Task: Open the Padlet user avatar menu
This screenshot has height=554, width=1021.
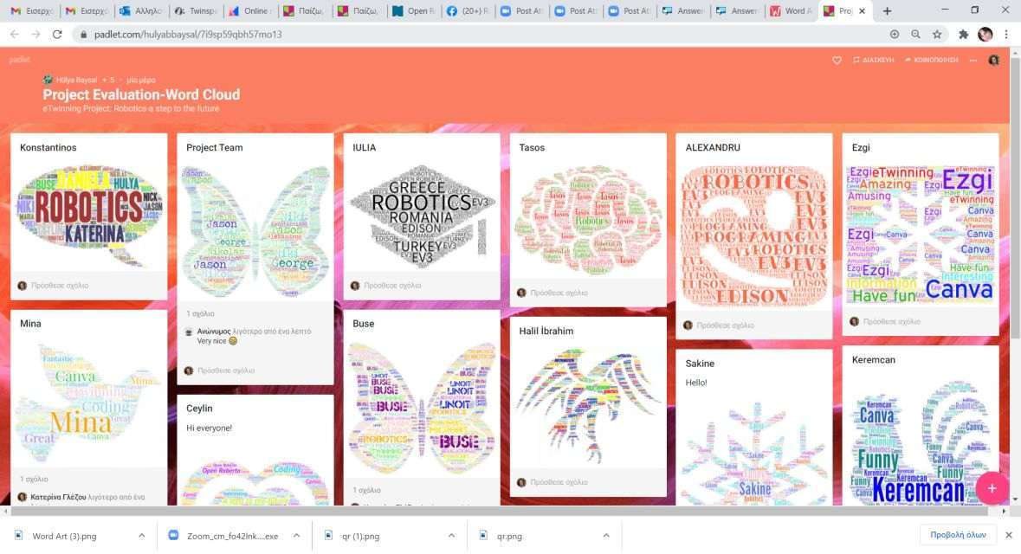Action: [993, 60]
